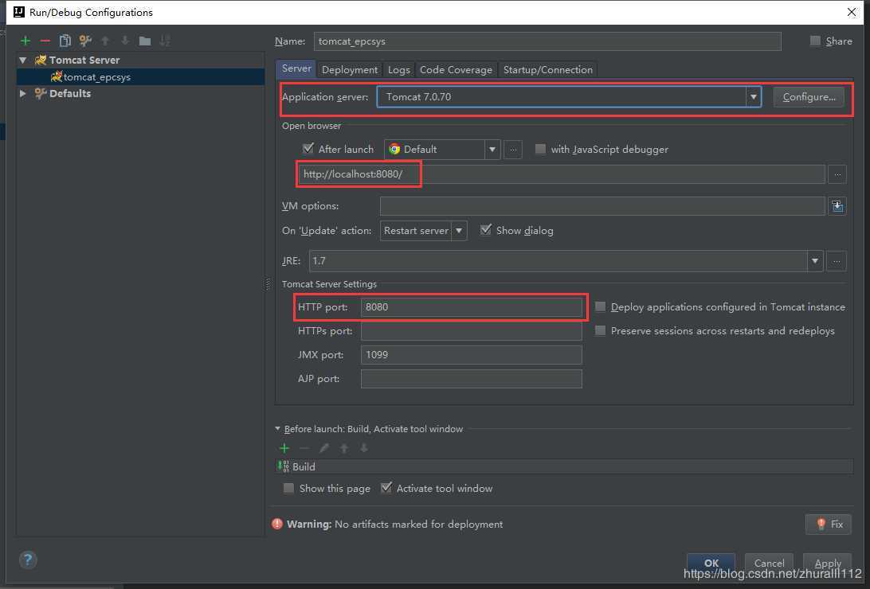Move configuration up arrow in left toolbar

[105, 41]
